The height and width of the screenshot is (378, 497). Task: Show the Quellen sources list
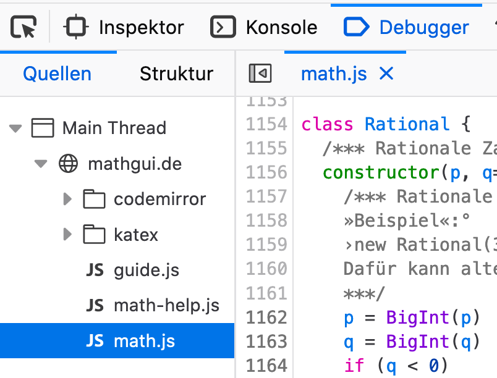(x=57, y=74)
